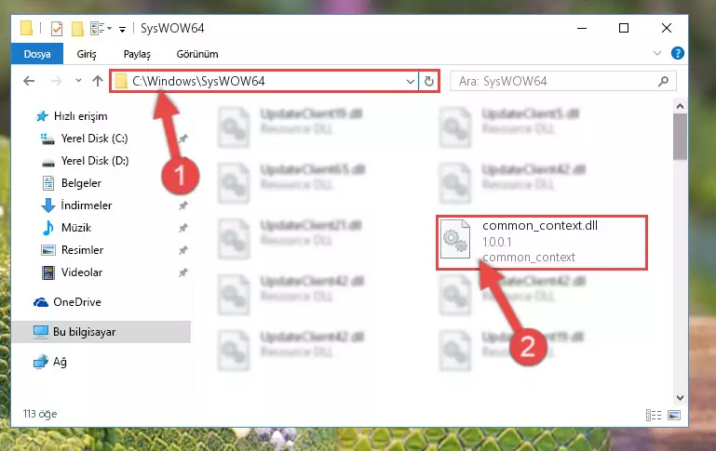Switch to details view layout icon
Image resolution: width=716 pixels, height=451 pixels.
click(x=654, y=415)
